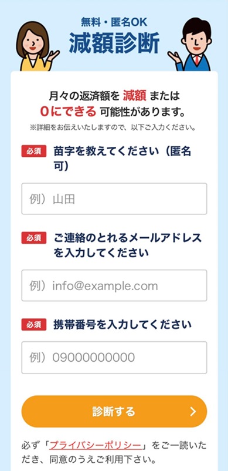Submit the form with the 診断する button
228x471 pixels.
pyautogui.click(x=114, y=412)
